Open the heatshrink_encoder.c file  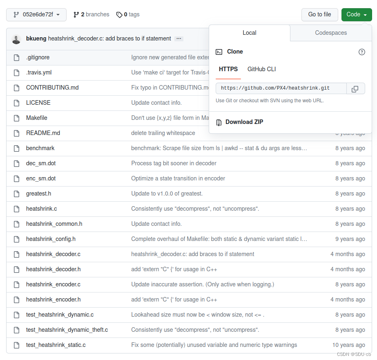coord(53,284)
